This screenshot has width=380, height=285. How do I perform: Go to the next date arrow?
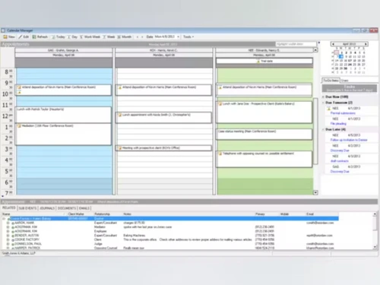[x=142, y=37]
